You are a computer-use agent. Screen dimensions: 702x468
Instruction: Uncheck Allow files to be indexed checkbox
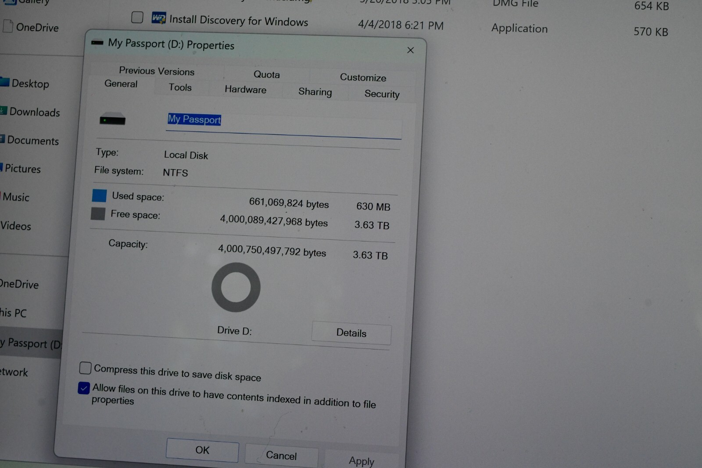(x=84, y=388)
